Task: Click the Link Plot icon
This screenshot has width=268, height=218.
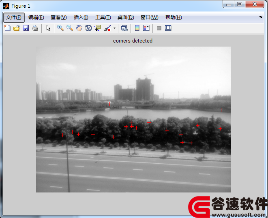Action: point(124,28)
